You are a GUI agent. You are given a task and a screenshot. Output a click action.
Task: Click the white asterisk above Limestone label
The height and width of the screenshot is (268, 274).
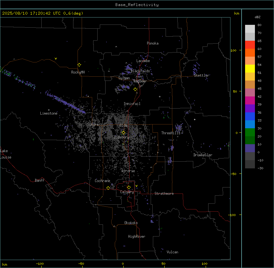point(49,110)
